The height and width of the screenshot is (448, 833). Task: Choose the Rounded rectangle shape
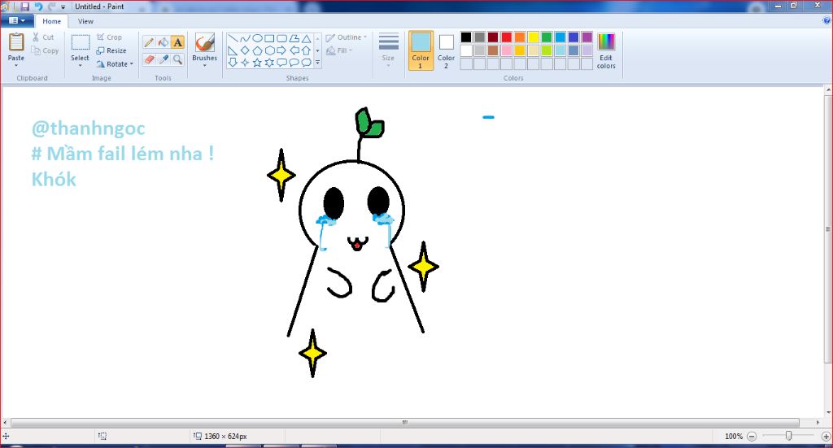[281, 38]
